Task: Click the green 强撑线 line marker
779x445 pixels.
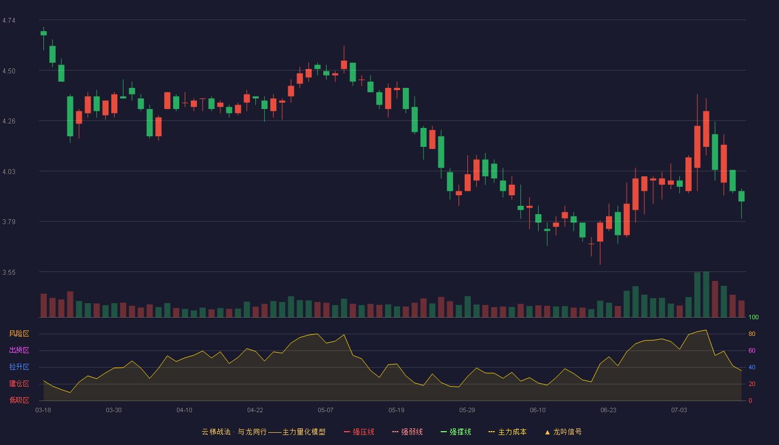Action: coord(443,432)
